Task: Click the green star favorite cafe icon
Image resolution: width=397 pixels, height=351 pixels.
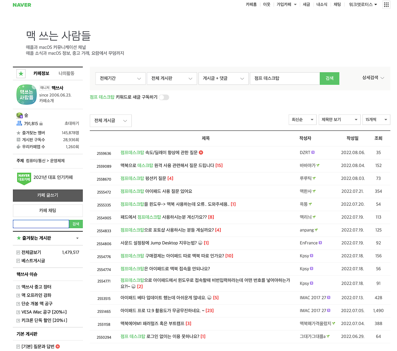Action: pyautogui.click(x=21, y=74)
